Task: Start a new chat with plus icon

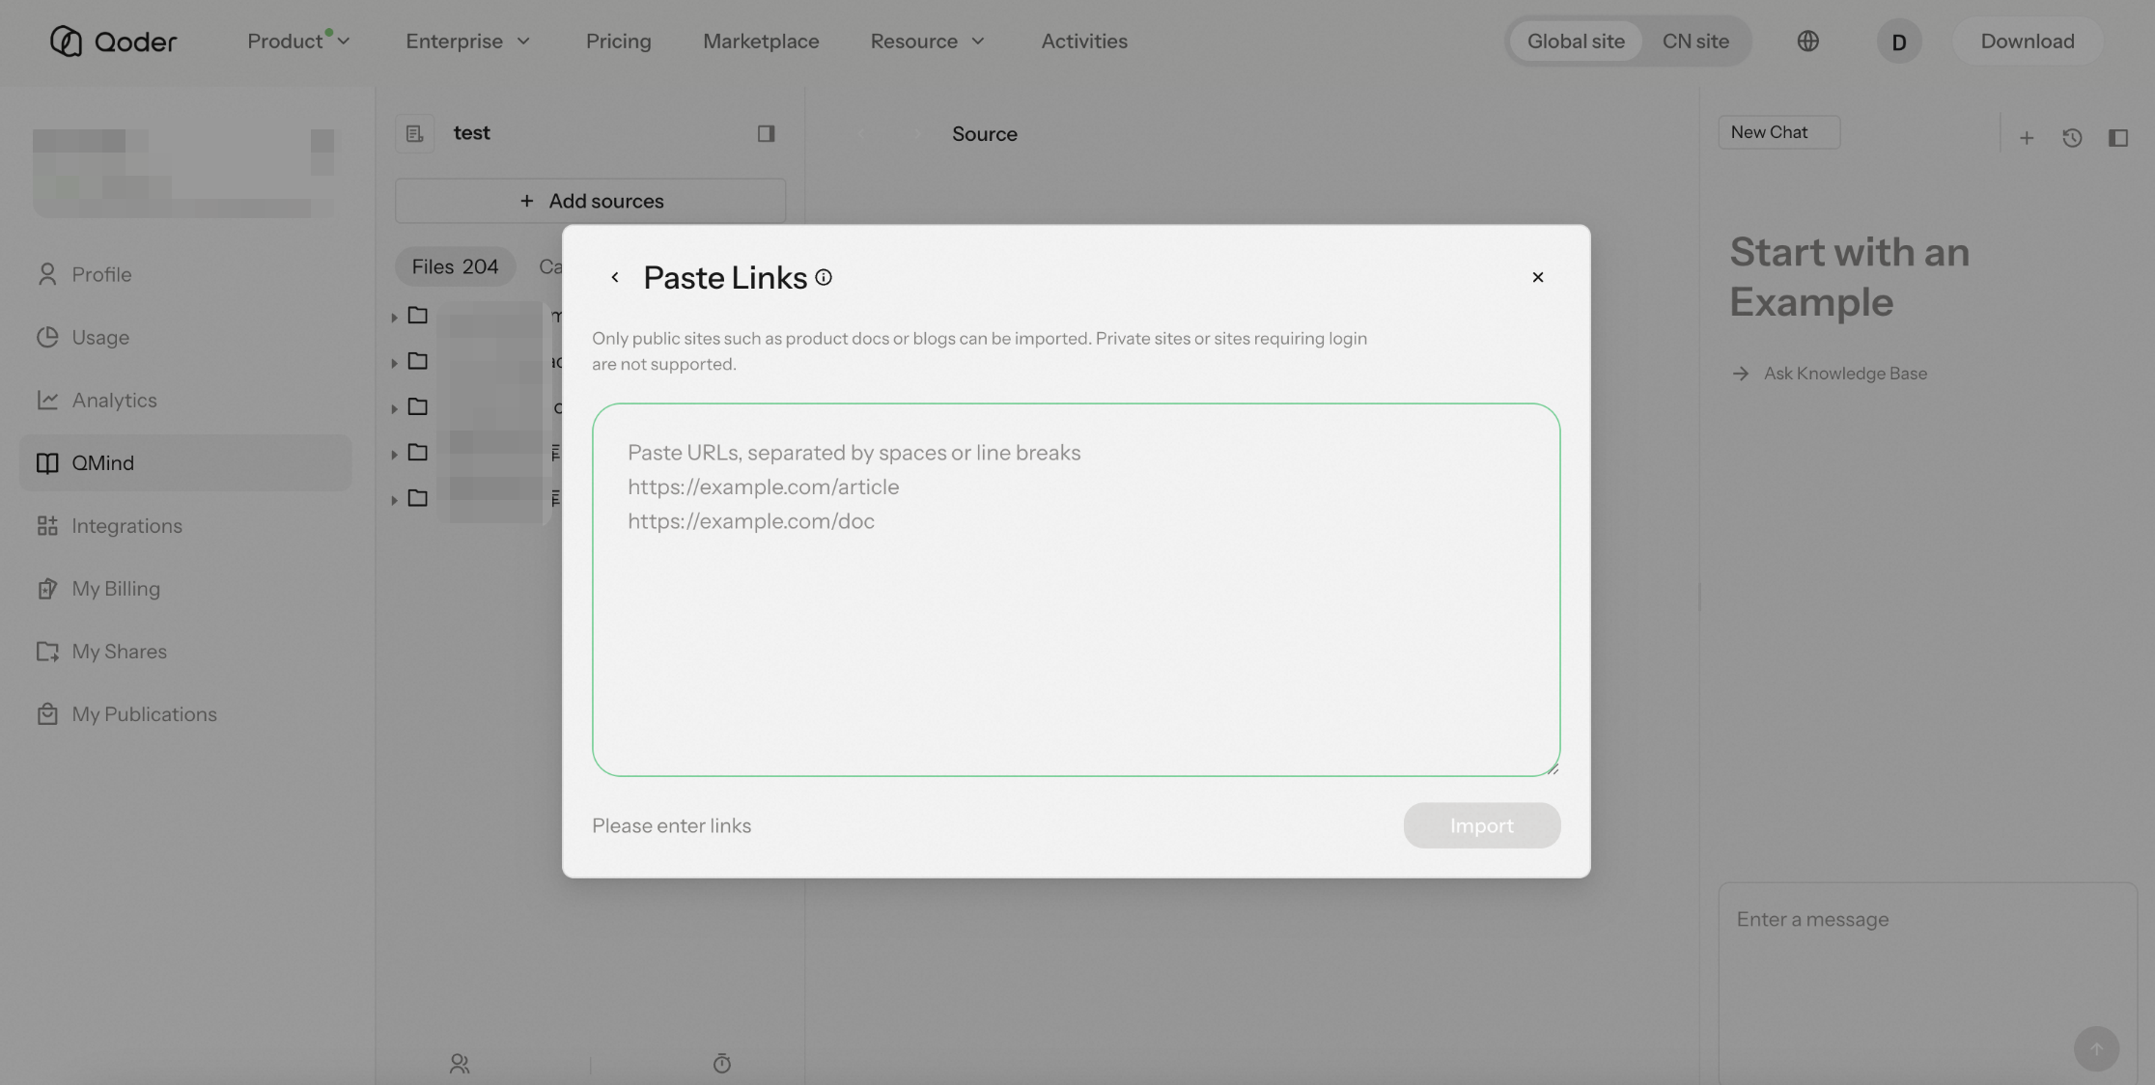Action: point(2027,138)
